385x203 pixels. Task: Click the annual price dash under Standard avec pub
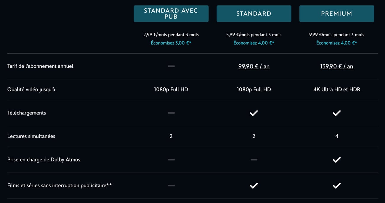[x=171, y=66]
